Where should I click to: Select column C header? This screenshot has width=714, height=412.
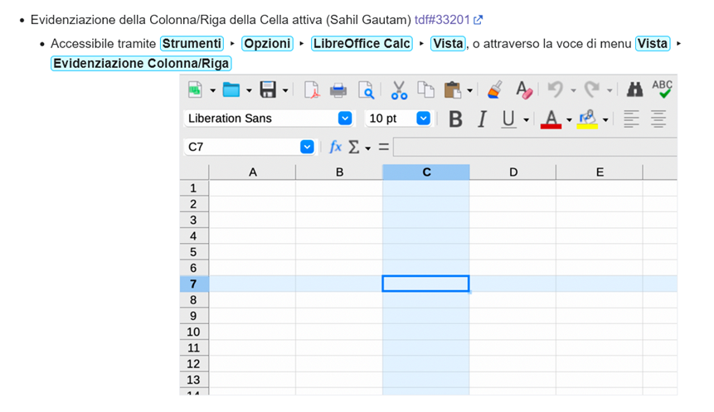(426, 172)
